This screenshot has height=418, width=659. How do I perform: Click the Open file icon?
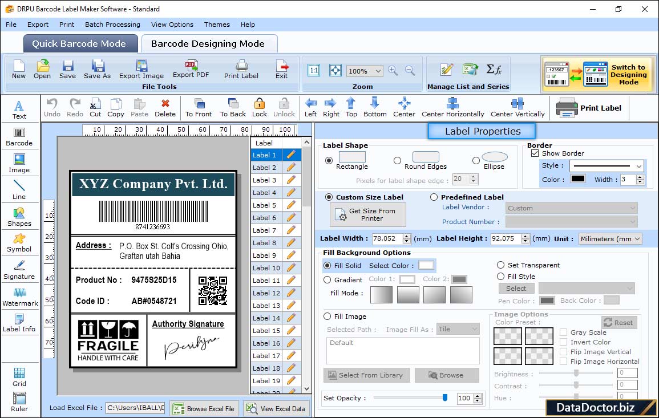(42, 70)
